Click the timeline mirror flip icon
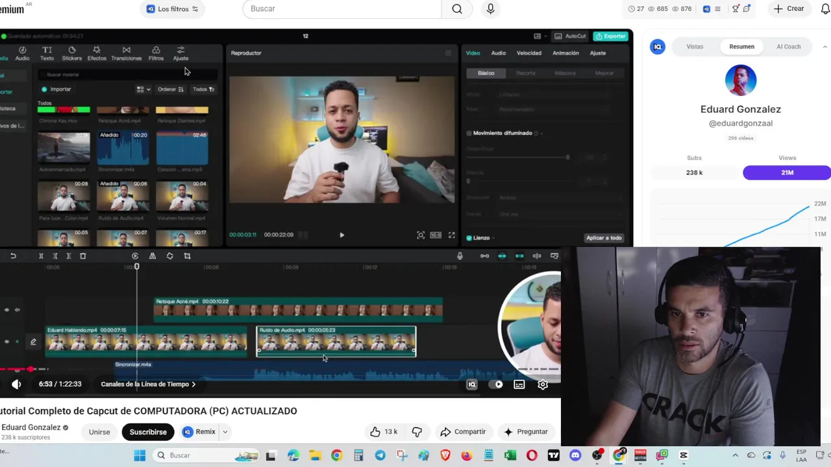The image size is (831, 467). 153,256
